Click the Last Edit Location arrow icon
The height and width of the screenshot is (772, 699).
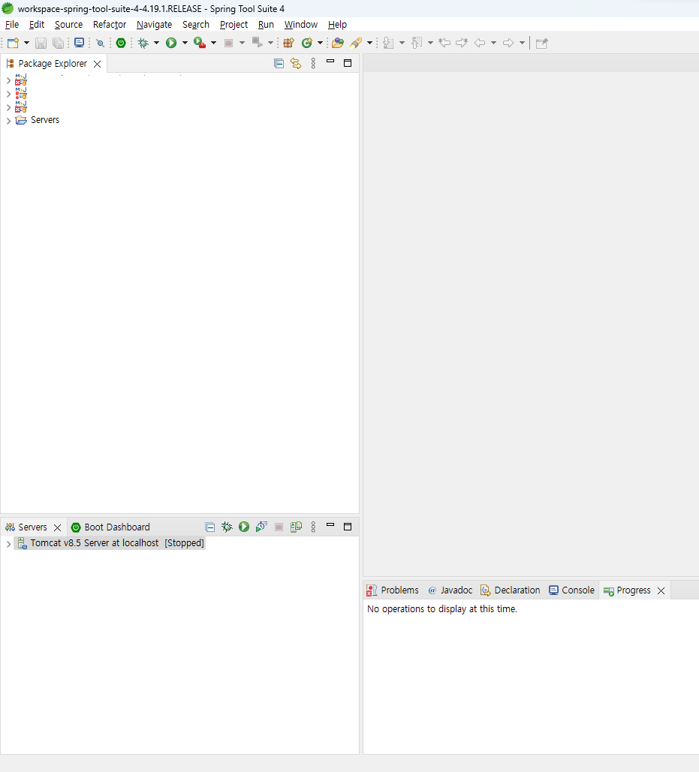coord(444,43)
